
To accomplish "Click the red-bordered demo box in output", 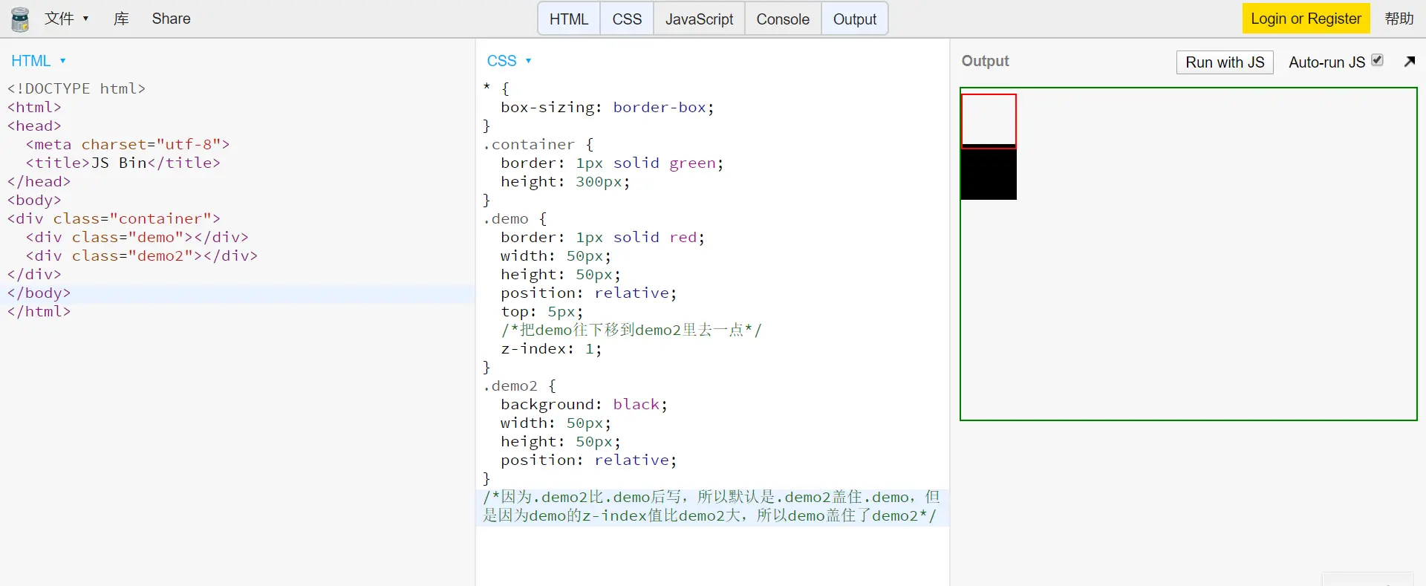I will [x=989, y=120].
